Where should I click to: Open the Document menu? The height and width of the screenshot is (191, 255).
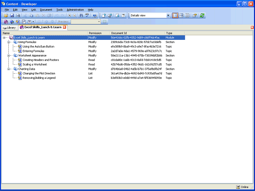coord(46,10)
